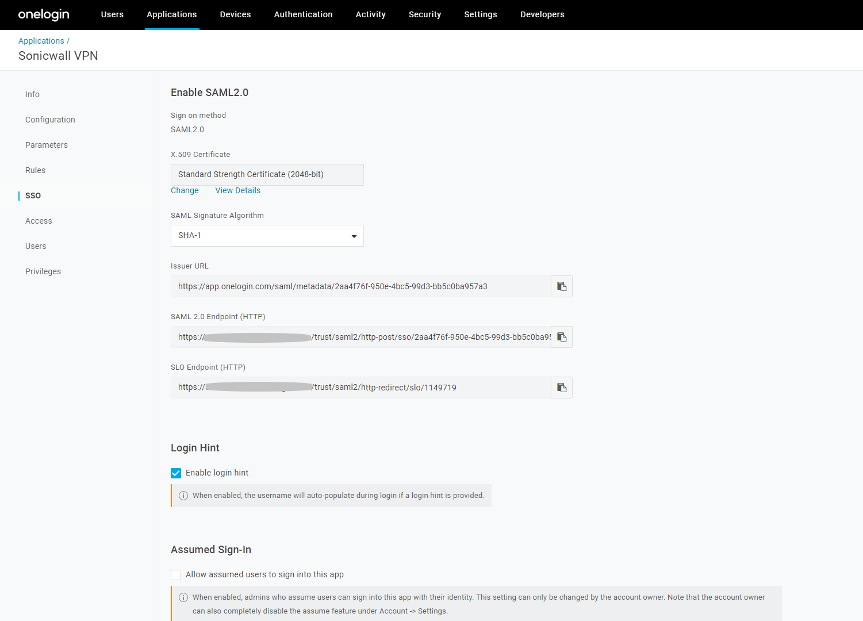Copy the SAML 2.0 Endpoint URL

point(562,337)
